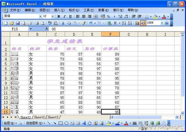
Task: Open the Name Box dropdown arrow
Action: tap(31, 29)
